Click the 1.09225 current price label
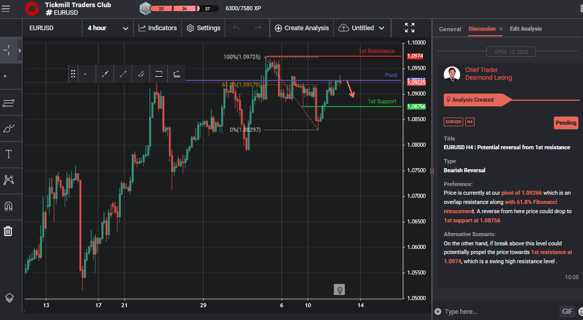 416,82
